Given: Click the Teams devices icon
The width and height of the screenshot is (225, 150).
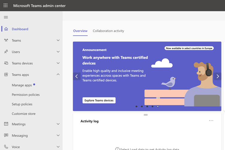Looking at the screenshot, I should (x=6, y=63).
